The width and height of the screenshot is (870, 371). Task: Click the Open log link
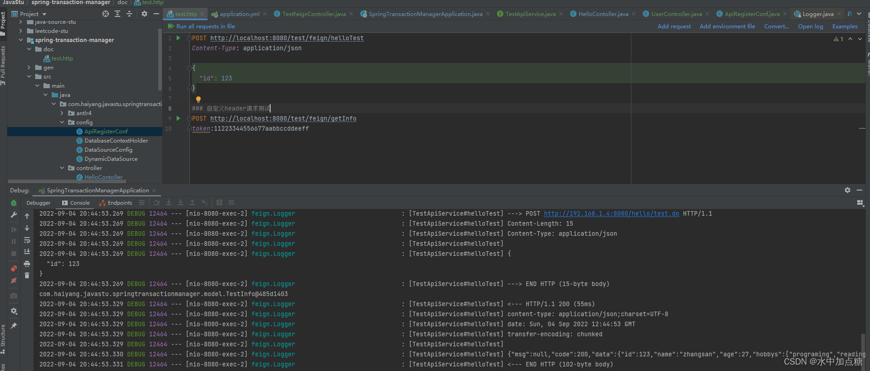point(810,26)
